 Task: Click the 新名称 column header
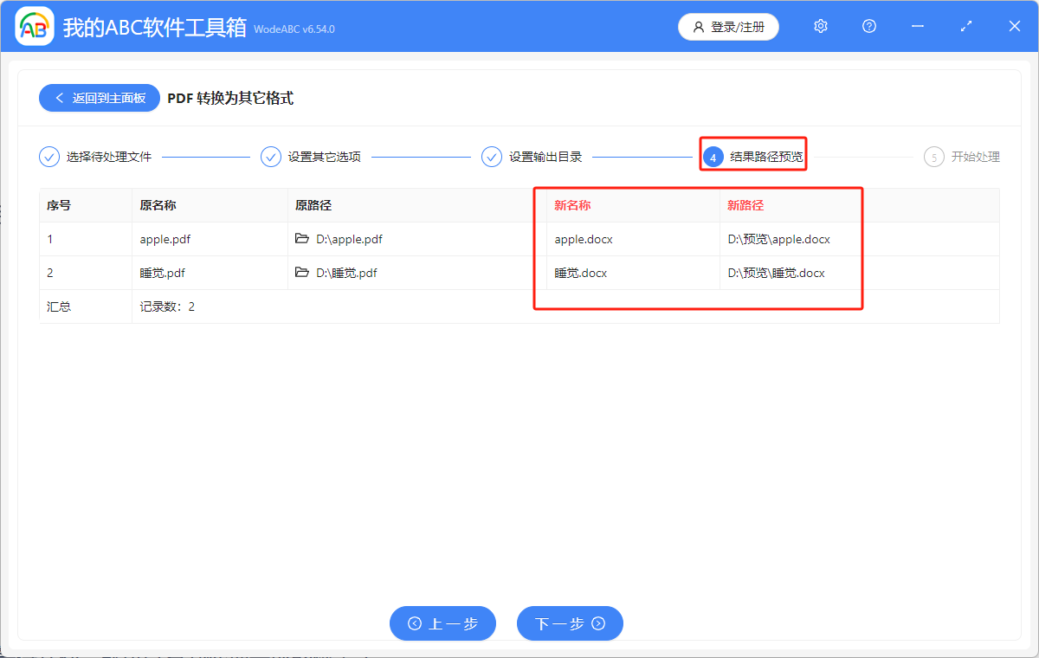click(x=571, y=205)
